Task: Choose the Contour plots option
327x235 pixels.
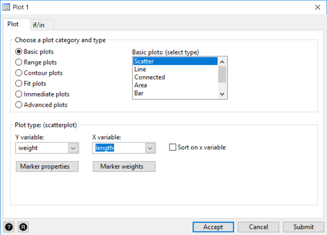Action: 19,73
